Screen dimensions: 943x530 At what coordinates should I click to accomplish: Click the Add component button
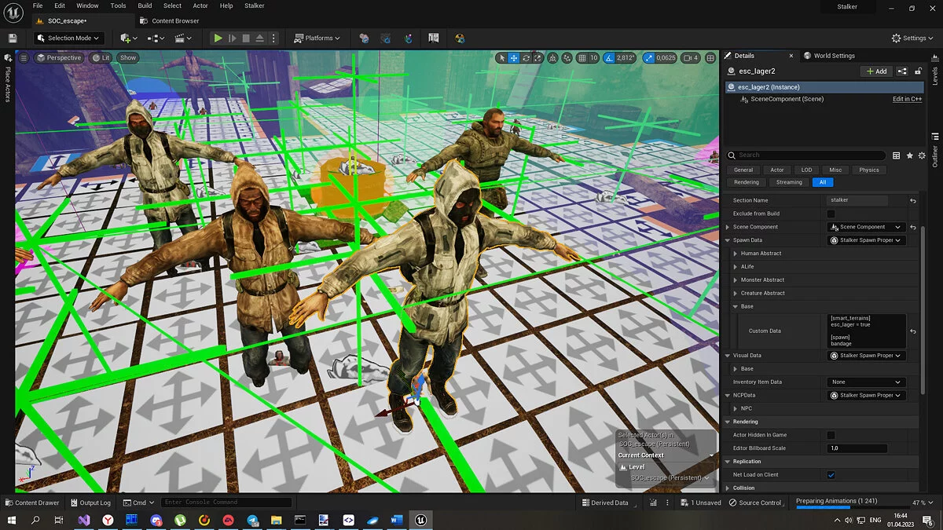pyautogui.click(x=875, y=71)
